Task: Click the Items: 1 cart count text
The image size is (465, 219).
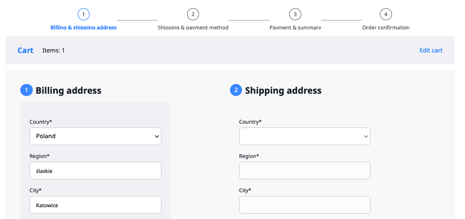Action: (54, 50)
